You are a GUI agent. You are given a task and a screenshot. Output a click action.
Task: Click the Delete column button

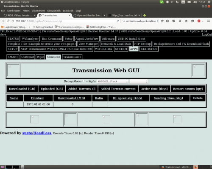click(198, 98)
